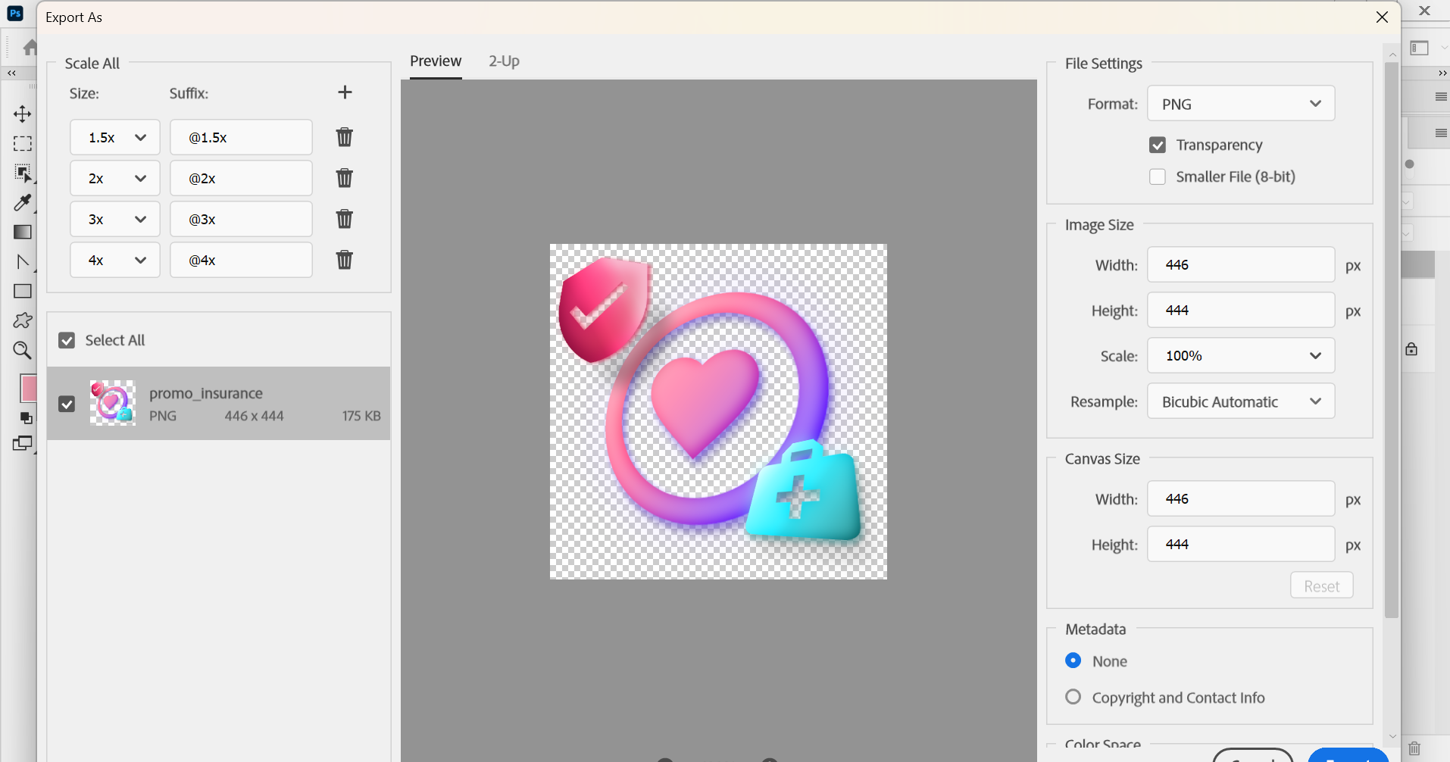Image resolution: width=1450 pixels, height=762 pixels.
Task: Switch to the 2-Up tab
Action: coord(504,61)
